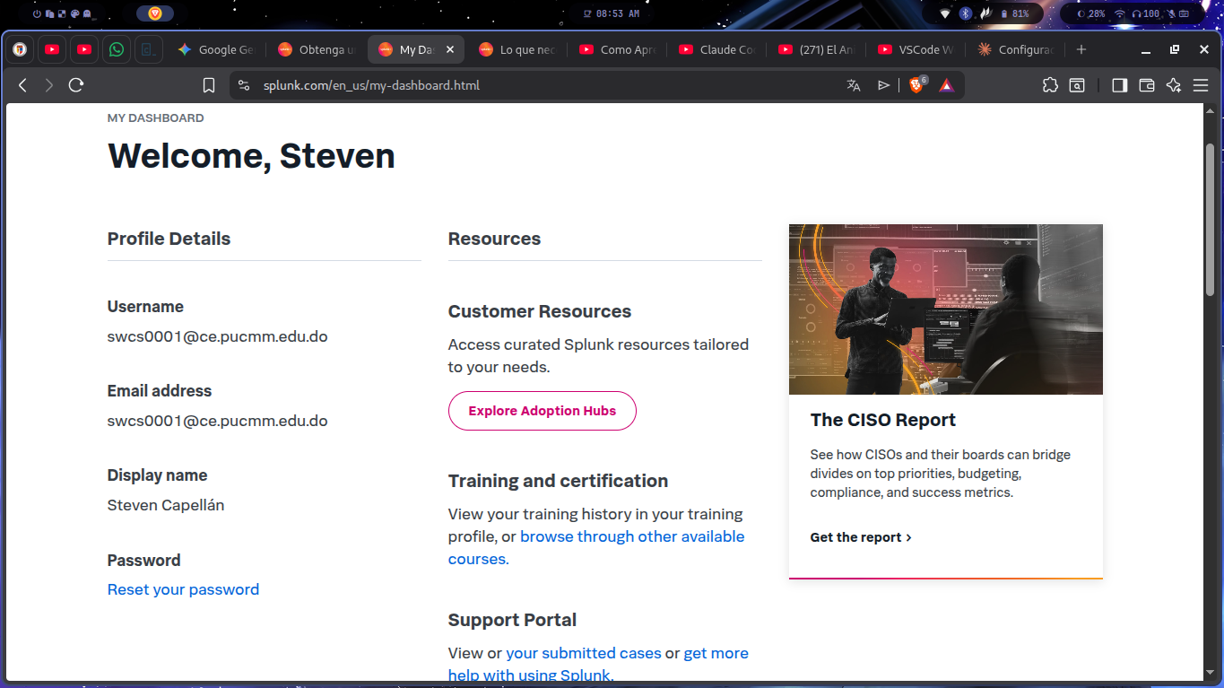Bookmark this page using the bookmark icon

[209, 85]
